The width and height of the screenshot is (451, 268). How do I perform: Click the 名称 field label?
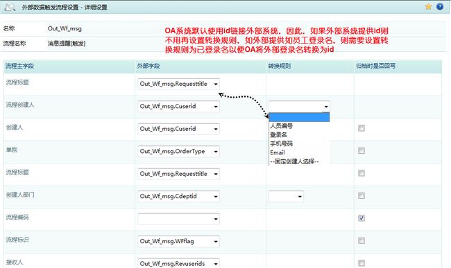click(x=9, y=28)
